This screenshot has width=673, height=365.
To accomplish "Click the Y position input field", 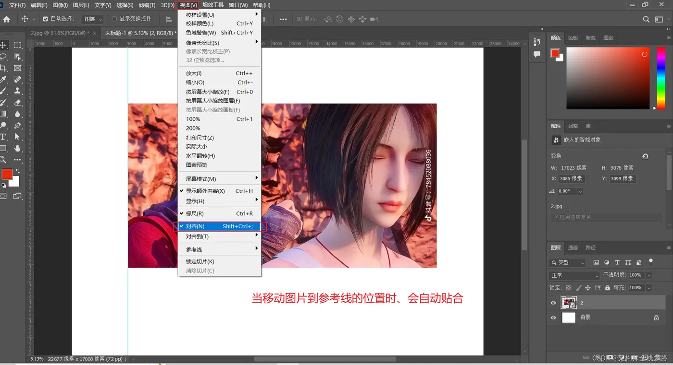I will 623,178.
